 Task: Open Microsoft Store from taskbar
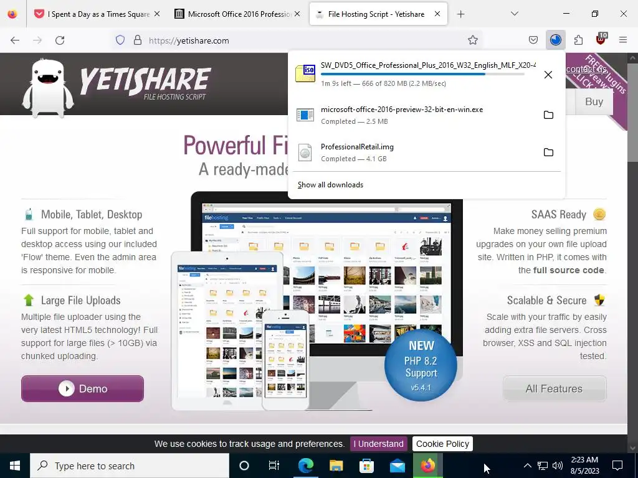pos(366,466)
